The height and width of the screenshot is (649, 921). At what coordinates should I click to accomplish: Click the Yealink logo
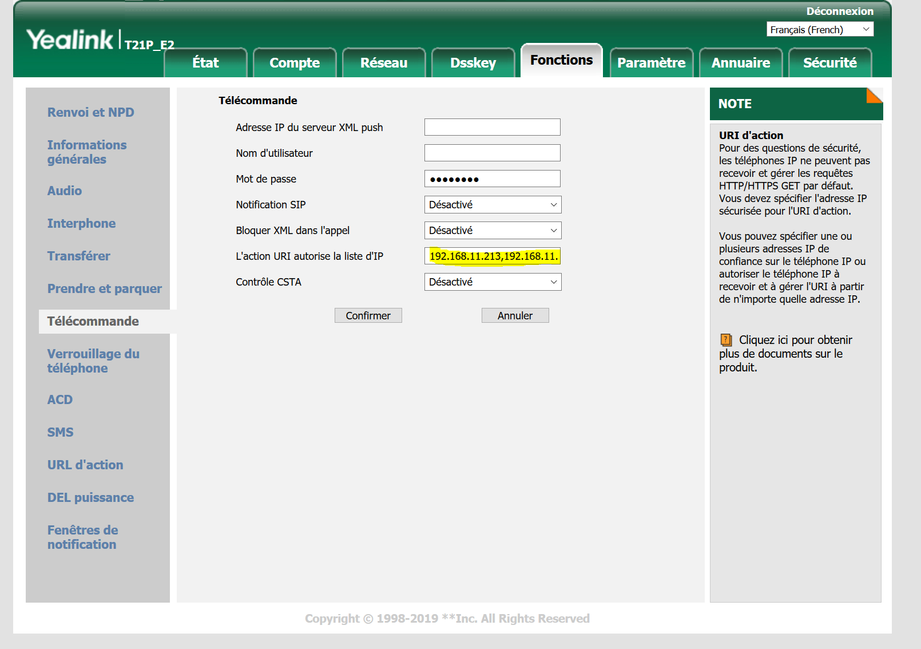[70, 40]
